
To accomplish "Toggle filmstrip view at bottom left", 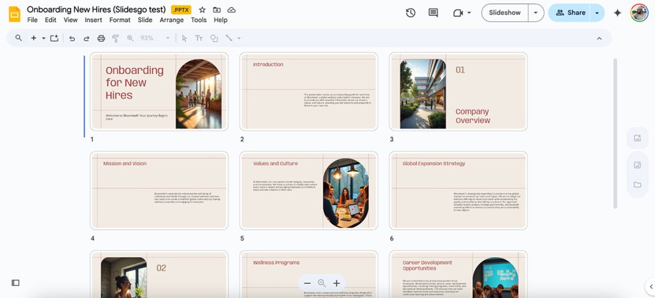I will 15,283.
